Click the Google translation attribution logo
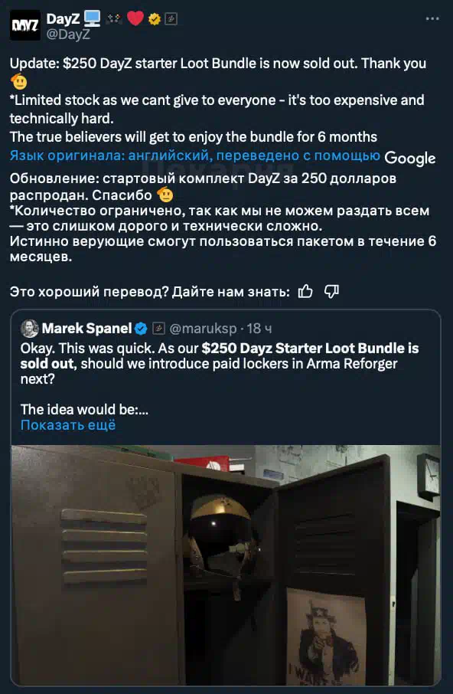453x694 pixels. (410, 158)
